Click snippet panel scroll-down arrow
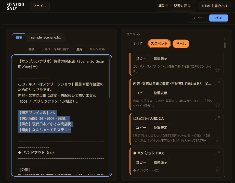 click(225, 176)
